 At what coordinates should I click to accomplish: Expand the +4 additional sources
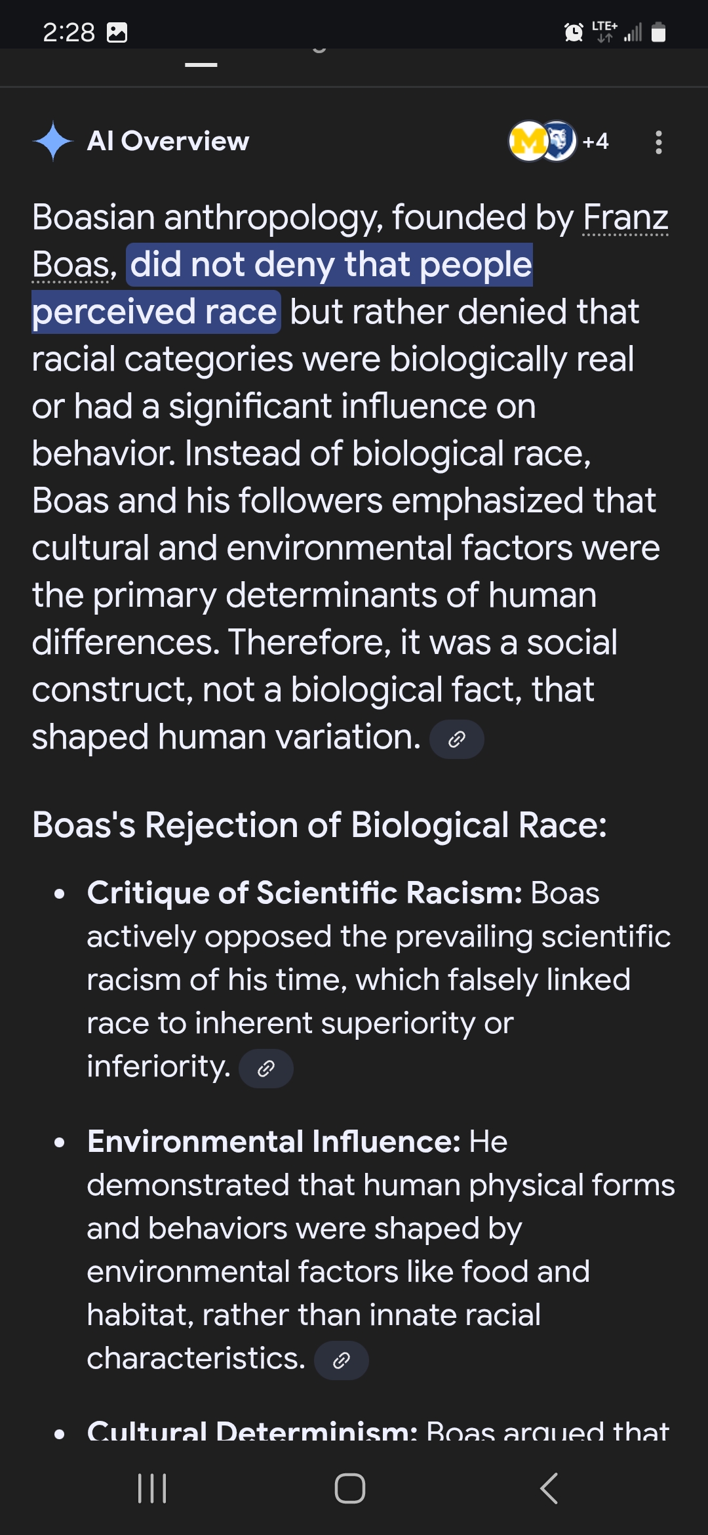coord(595,141)
